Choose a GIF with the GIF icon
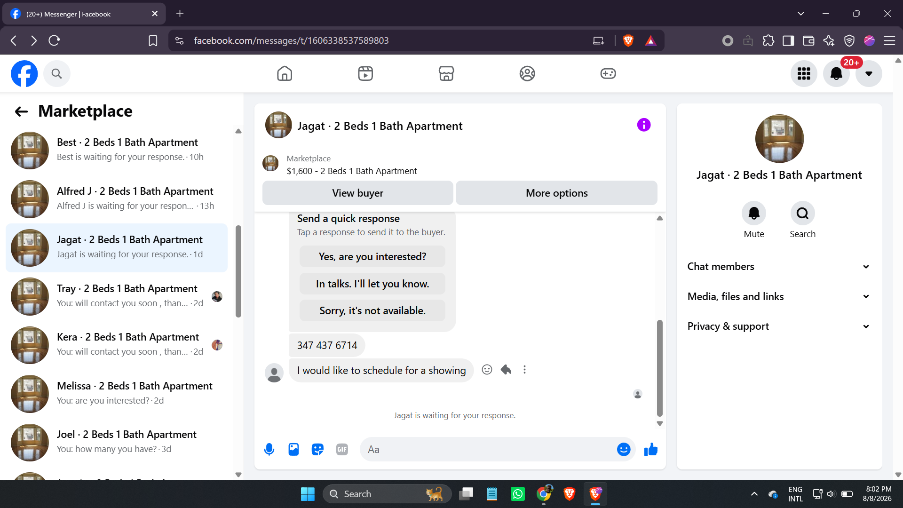Screen dimensions: 903x508 (x=342, y=450)
